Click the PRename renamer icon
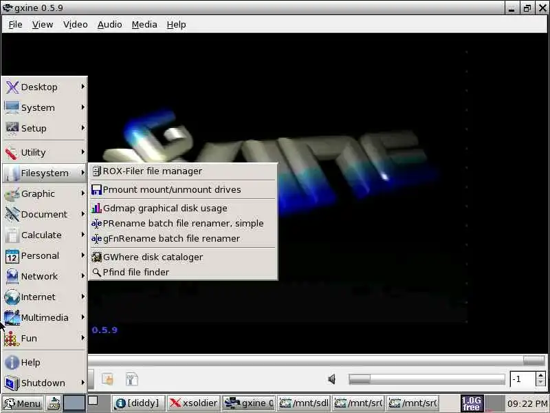550x413 pixels. 96,224
